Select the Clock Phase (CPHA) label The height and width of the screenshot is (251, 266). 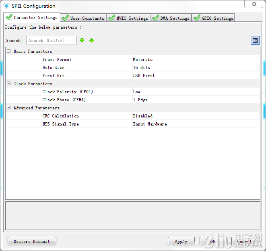64,100
